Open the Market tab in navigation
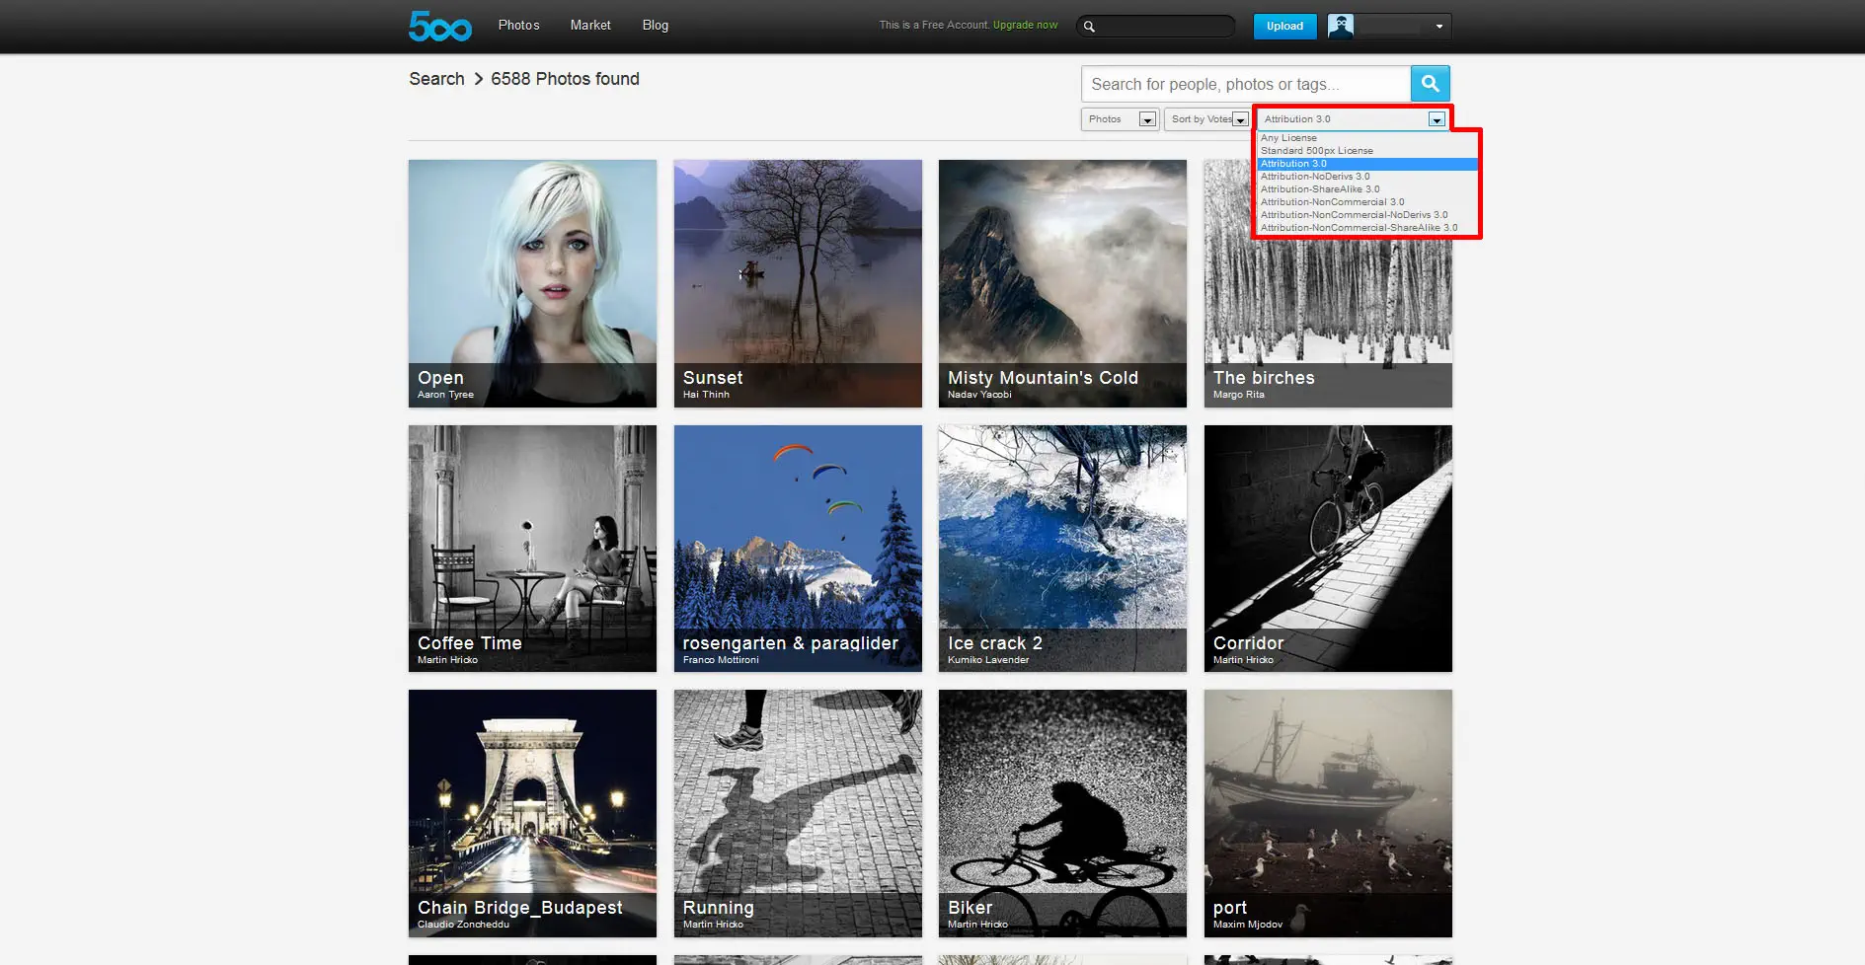1865x965 pixels. click(x=590, y=26)
